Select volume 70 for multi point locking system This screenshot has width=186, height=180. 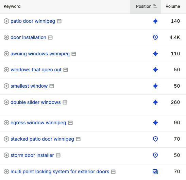[177, 172]
